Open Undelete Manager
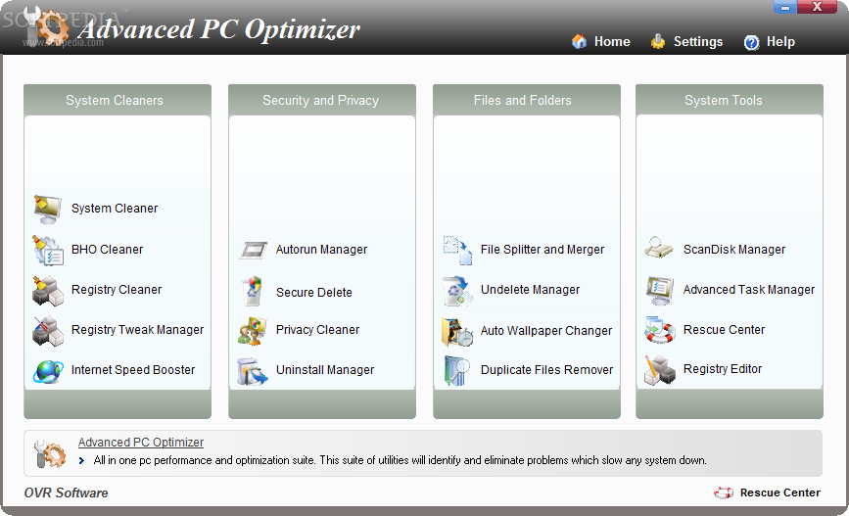Image resolution: width=849 pixels, height=516 pixels. point(530,290)
